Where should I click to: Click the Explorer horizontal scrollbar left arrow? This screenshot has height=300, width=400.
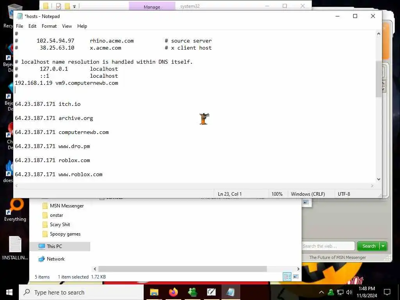click(x=95, y=269)
